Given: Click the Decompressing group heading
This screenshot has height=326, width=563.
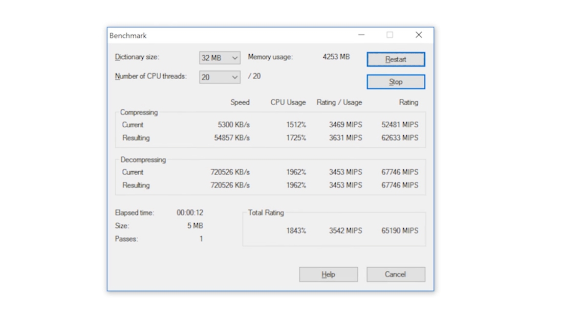Looking at the screenshot, I should [143, 160].
